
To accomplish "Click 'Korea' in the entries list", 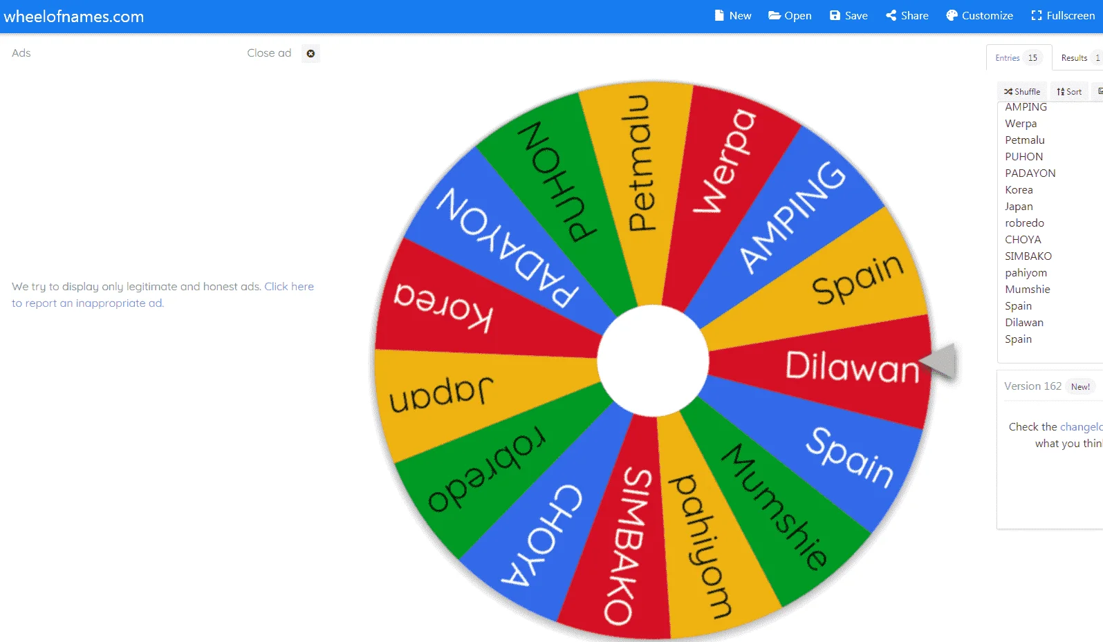I will click(x=1019, y=190).
